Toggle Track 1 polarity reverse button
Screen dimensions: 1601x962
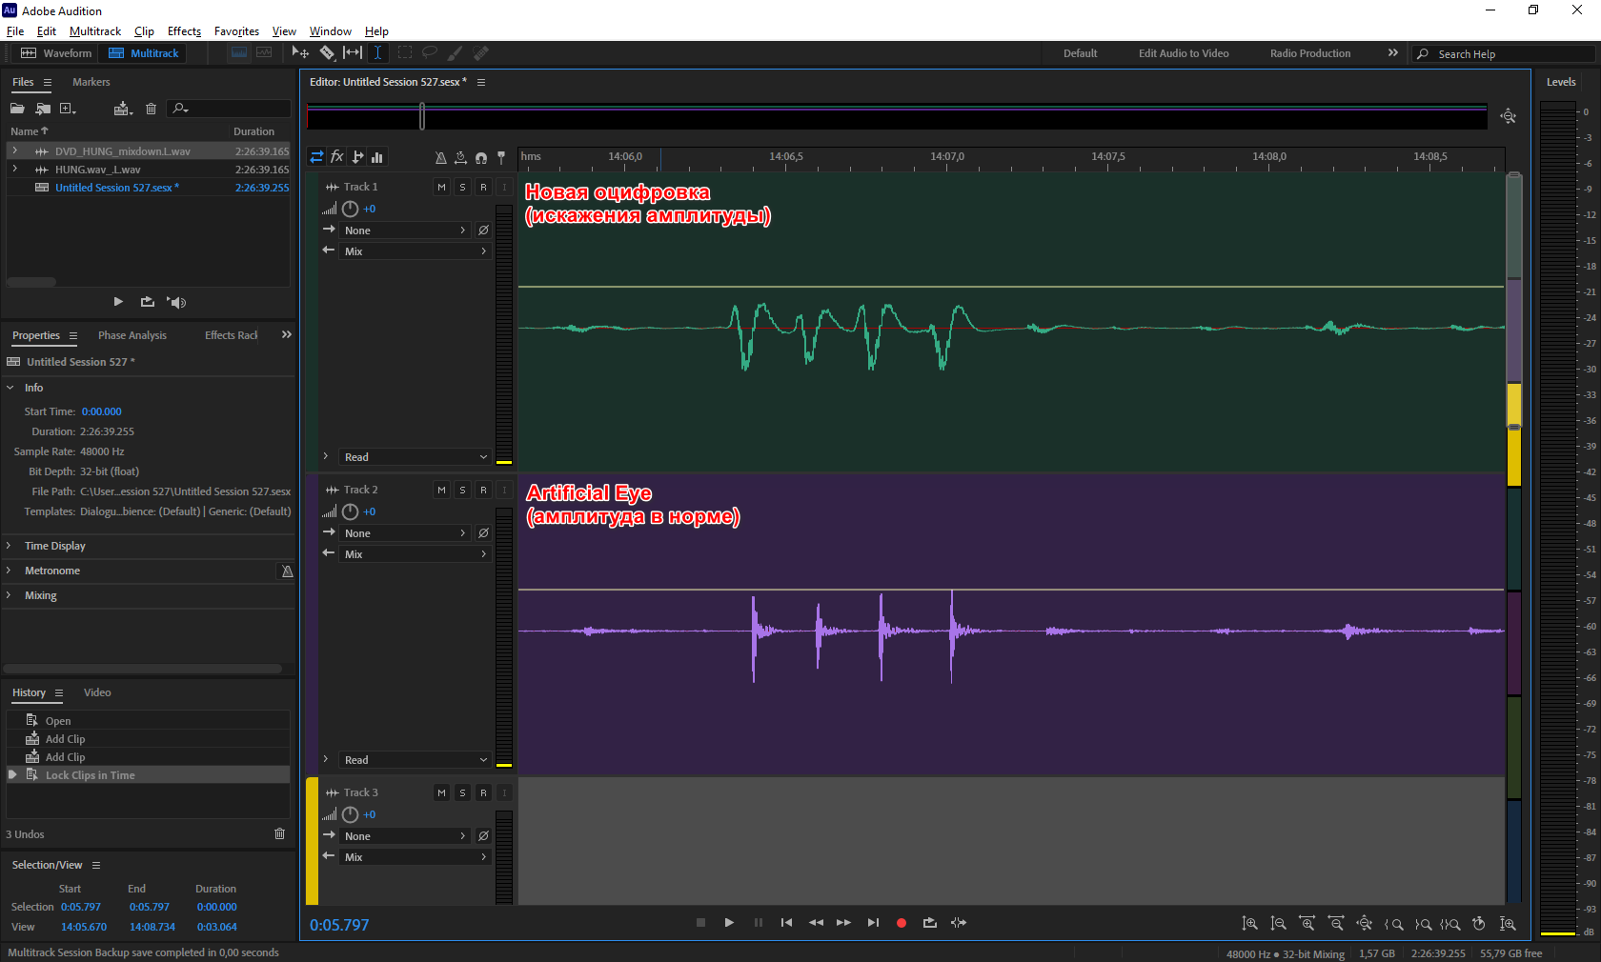(x=483, y=230)
